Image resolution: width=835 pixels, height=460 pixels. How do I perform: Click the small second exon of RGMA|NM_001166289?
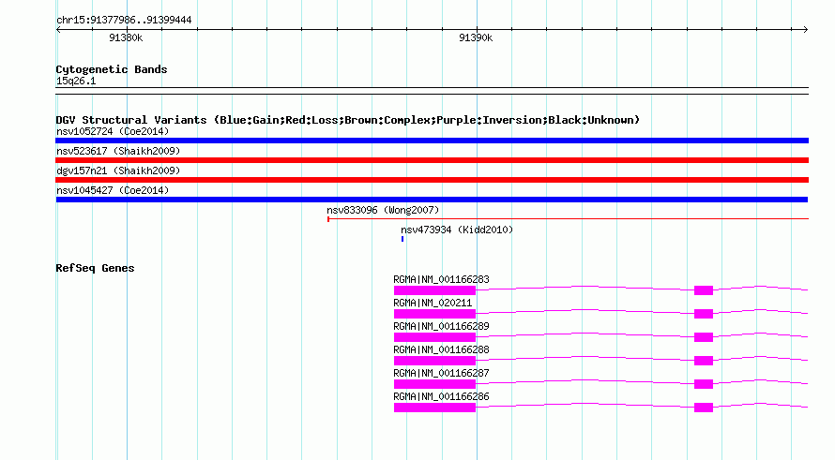[704, 337]
